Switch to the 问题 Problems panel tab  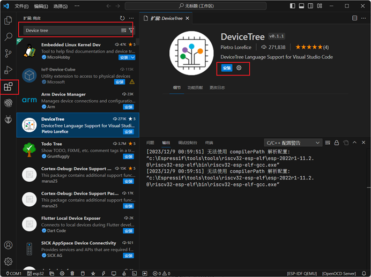[150, 143]
